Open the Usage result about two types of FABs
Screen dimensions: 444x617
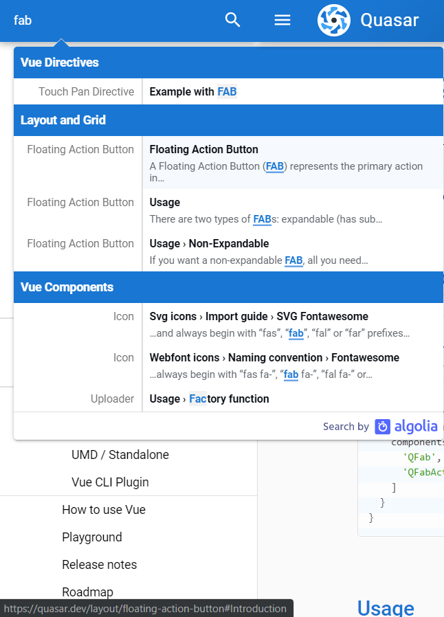[x=241, y=210]
